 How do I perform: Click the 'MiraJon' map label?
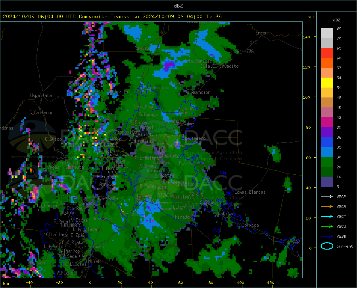pyautogui.click(x=184, y=217)
